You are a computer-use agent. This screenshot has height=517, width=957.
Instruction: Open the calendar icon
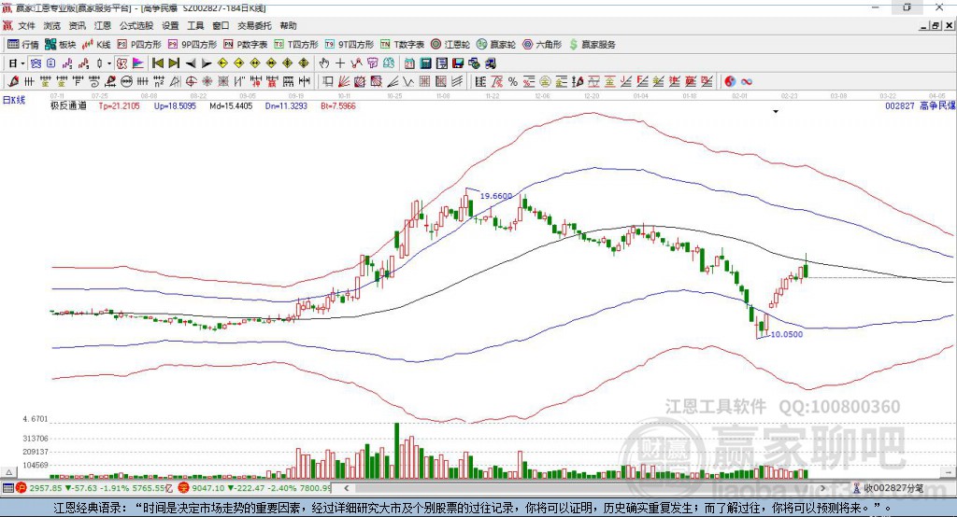pos(409,63)
